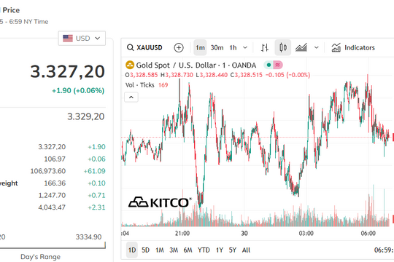The image size is (394, 262).
Task: Click the pink approximate-data badge
Action: tap(278, 65)
